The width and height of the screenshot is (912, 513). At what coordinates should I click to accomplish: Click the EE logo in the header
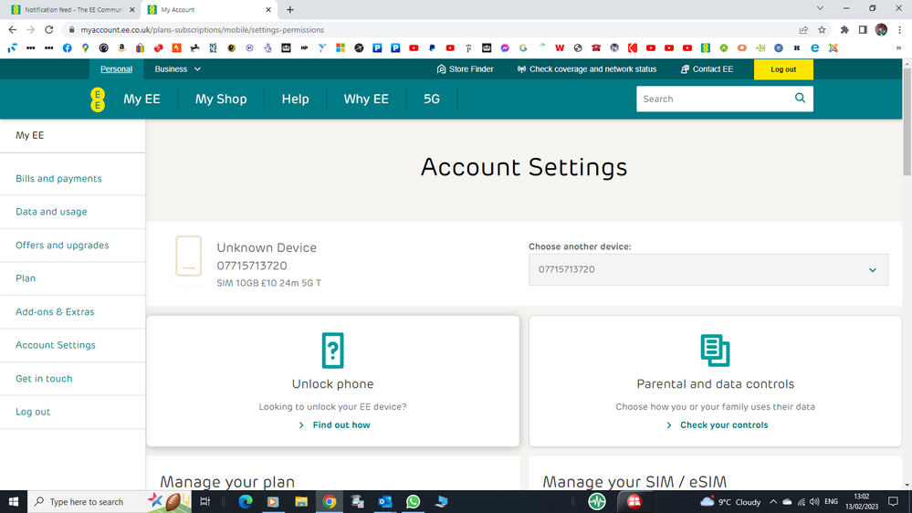tap(98, 99)
